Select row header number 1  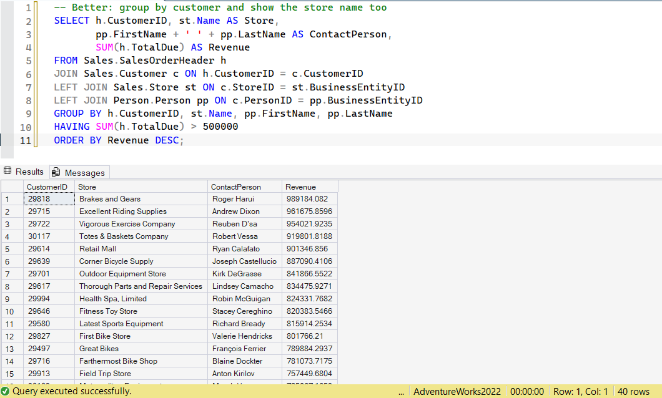click(x=12, y=199)
